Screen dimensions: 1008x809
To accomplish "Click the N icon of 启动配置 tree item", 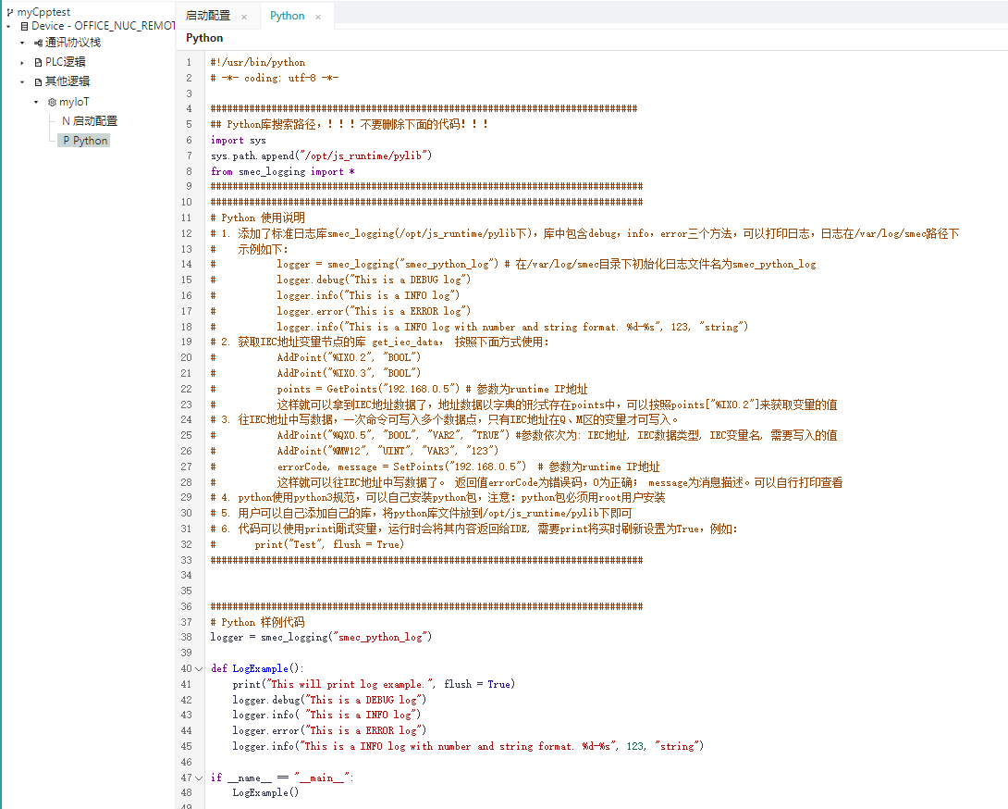I will (x=66, y=121).
